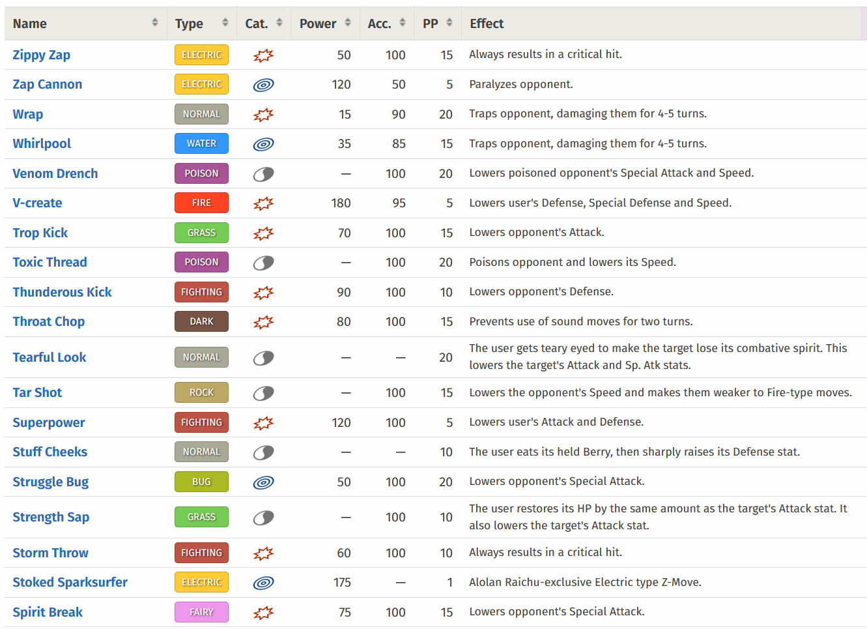Viewport: 867px width, 629px height.
Task: Click the physical category icon for V-create
Action: coord(263,203)
